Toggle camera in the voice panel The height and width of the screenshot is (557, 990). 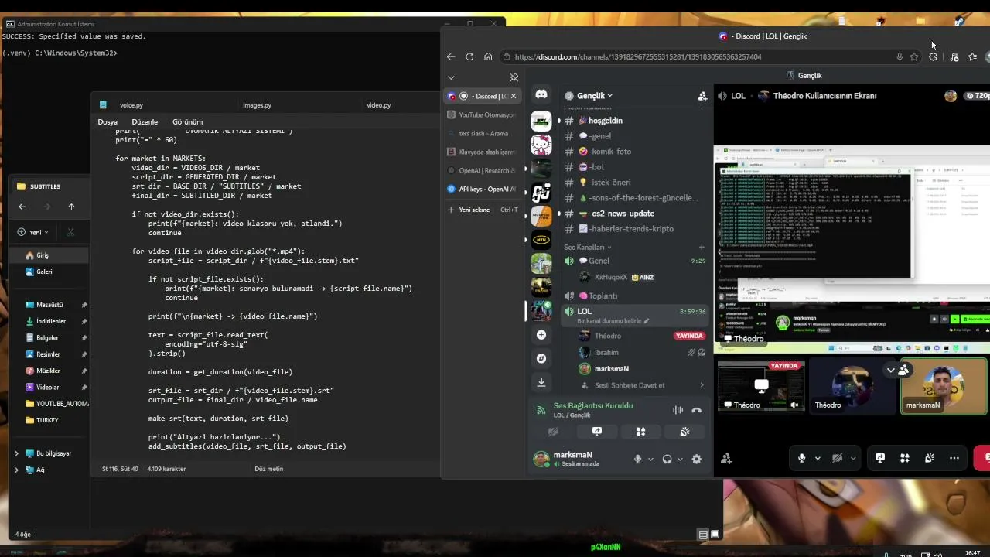click(552, 432)
